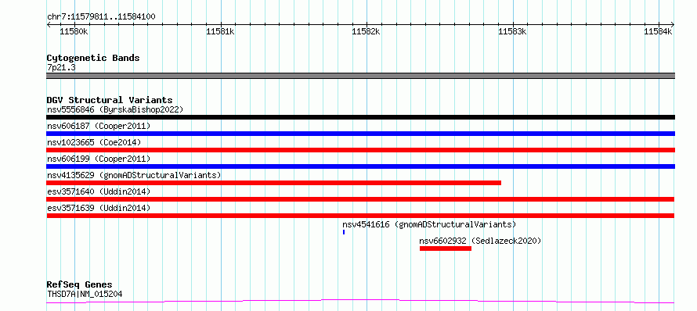The width and height of the screenshot is (697, 311).
Task: Click the blue nsv606187 variant bar
Action: coord(360,134)
